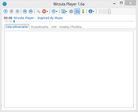Pause the current track
Viewport: 138px width, 112px height.
(11, 11)
